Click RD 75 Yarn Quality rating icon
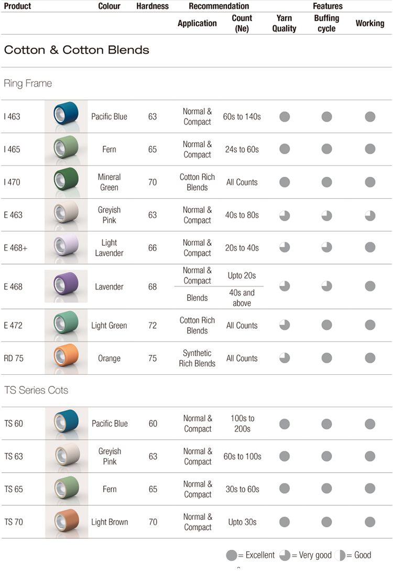Image resolution: width=393 pixels, height=574 pixels. tap(285, 358)
